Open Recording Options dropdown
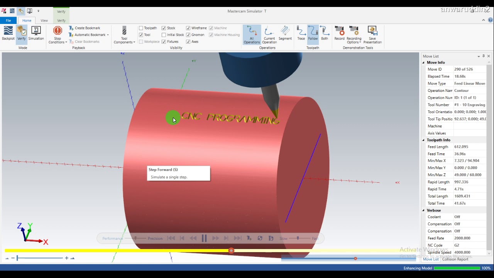Screen dimensions: 494x278 [354, 35]
